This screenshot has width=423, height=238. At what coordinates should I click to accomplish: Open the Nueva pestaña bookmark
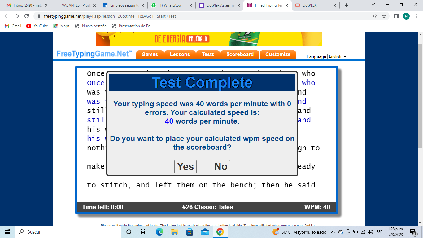pos(91,26)
